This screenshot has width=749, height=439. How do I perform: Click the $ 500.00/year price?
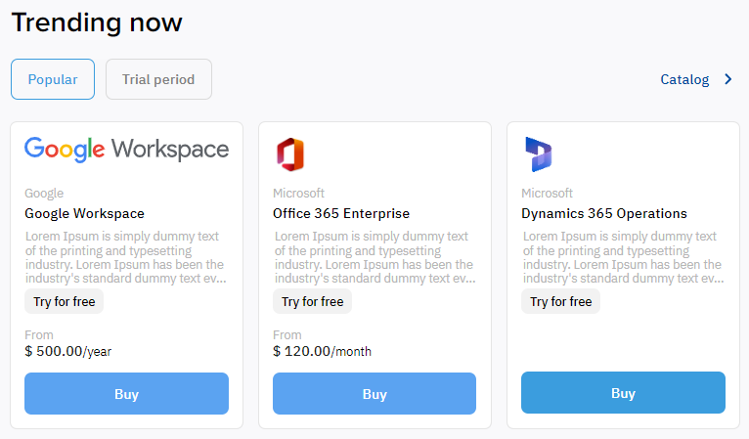click(x=67, y=352)
